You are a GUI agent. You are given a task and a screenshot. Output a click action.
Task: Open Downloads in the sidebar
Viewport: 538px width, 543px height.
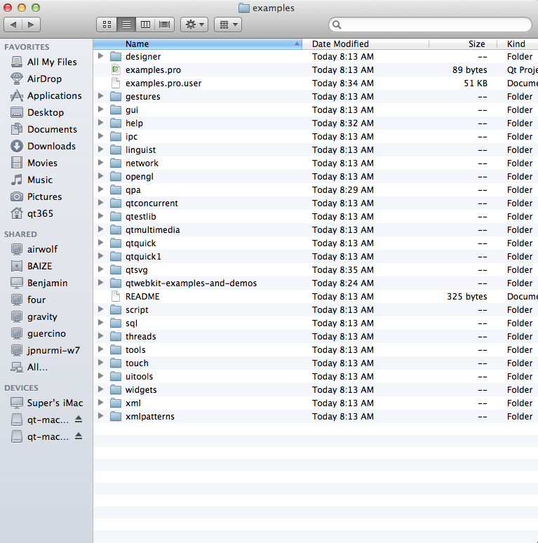point(51,146)
